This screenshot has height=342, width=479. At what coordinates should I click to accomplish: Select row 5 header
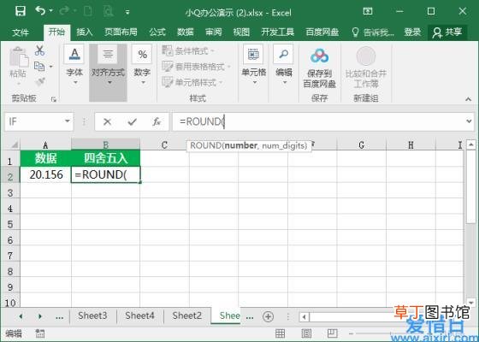(10, 224)
